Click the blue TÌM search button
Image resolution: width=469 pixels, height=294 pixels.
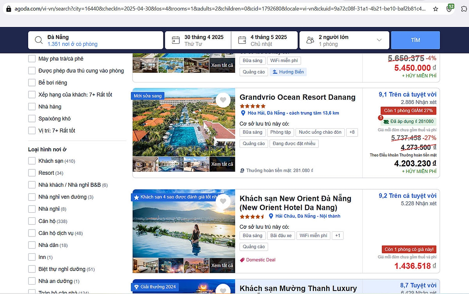415,40
